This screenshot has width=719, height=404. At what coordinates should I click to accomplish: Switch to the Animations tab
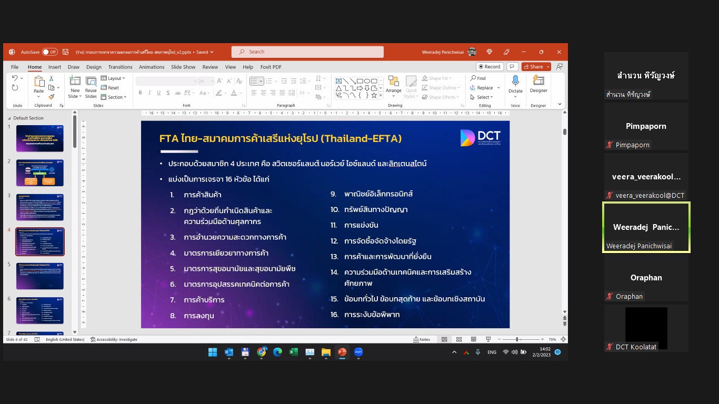point(152,67)
